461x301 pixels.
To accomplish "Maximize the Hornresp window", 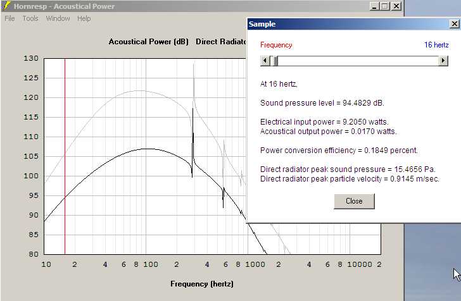I will point(385,6).
